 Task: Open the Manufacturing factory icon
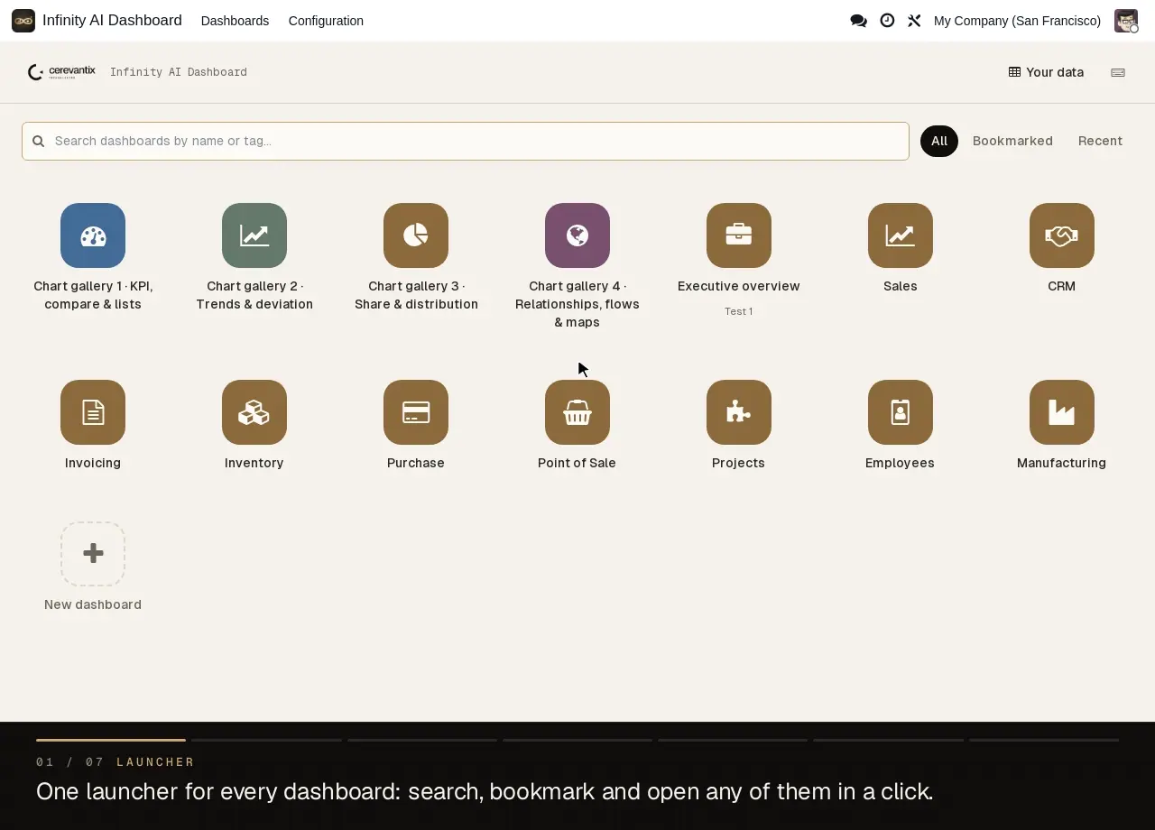pos(1062,412)
